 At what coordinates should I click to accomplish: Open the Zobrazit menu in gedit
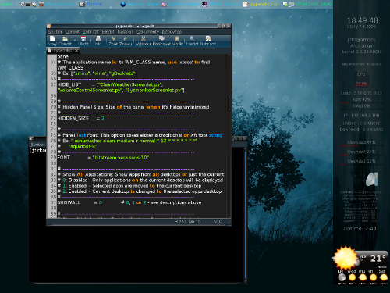[x=90, y=32]
